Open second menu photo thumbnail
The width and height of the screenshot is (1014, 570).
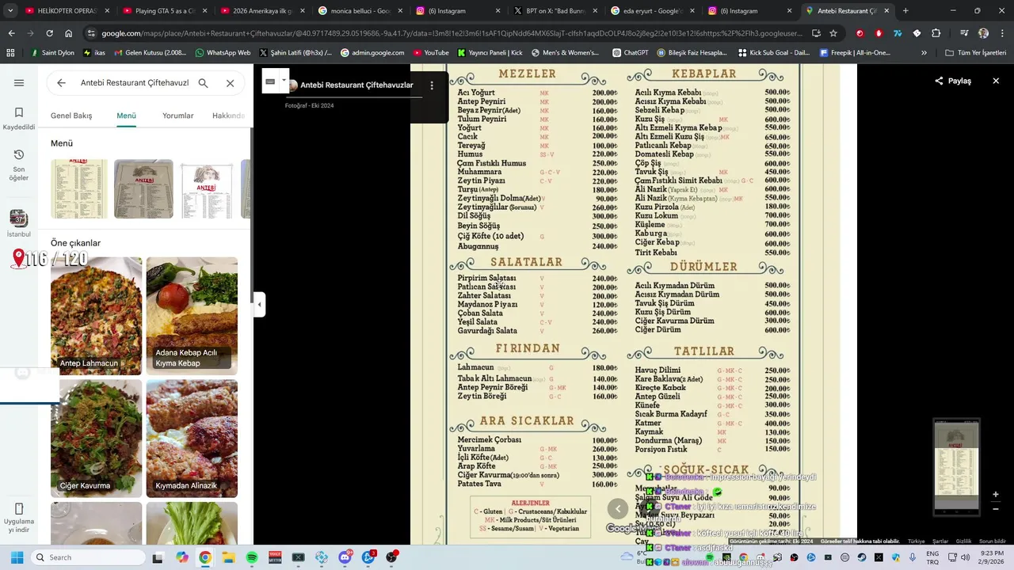coord(143,188)
